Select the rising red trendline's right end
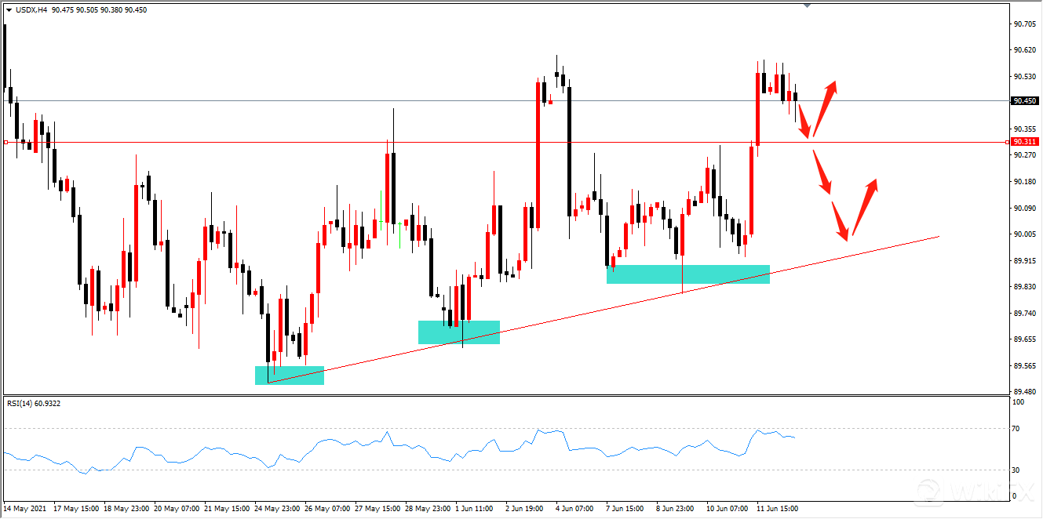This screenshot has height=519, width=1043. click(x=938, y=236)
